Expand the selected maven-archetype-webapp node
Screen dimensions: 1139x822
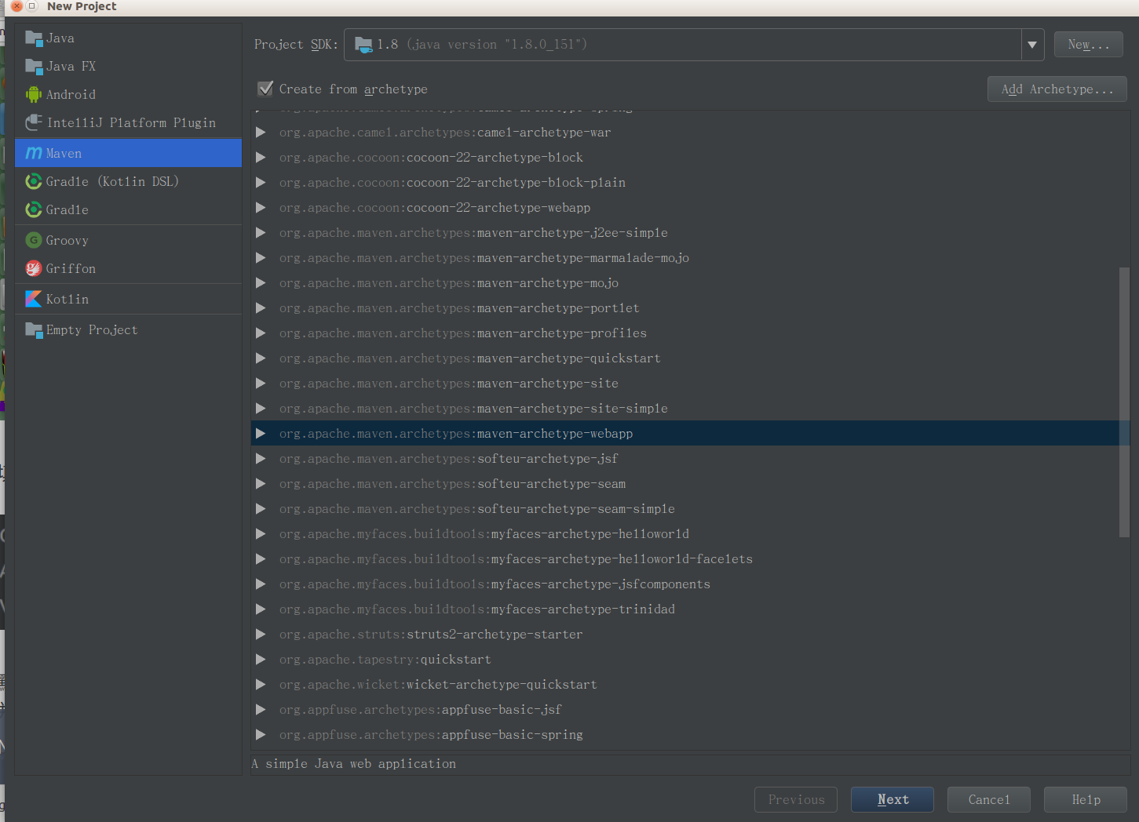261,434
